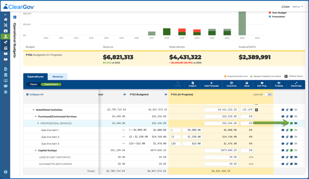309x179 pixels.
Task: Select the Expenditures tab
Action: coord(36,76)
